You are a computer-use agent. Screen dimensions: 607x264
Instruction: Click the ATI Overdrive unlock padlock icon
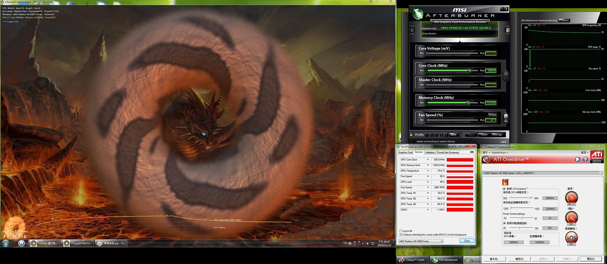pos(505,182)
